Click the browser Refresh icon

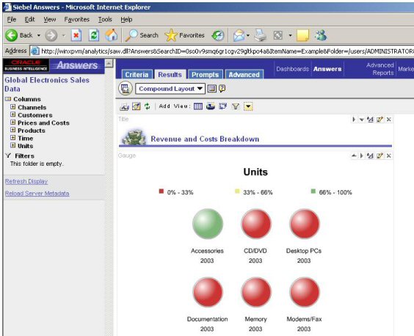click(x=94, y=35)
